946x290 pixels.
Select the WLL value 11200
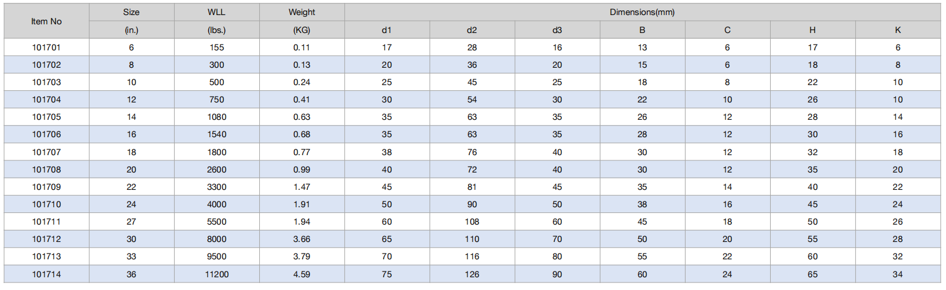pyautogui.click(x=217, y=274)
